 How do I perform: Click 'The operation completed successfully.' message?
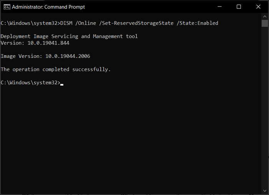56,69
